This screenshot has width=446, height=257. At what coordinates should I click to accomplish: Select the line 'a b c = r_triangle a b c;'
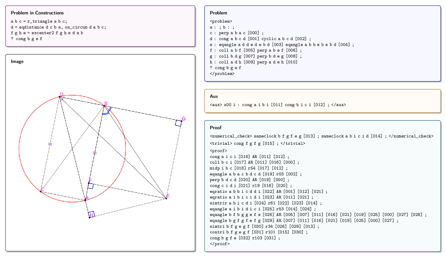[39, 21]
